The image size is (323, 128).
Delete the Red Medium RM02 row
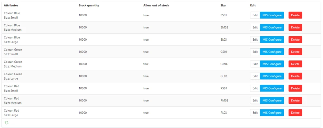click(295, 100)
